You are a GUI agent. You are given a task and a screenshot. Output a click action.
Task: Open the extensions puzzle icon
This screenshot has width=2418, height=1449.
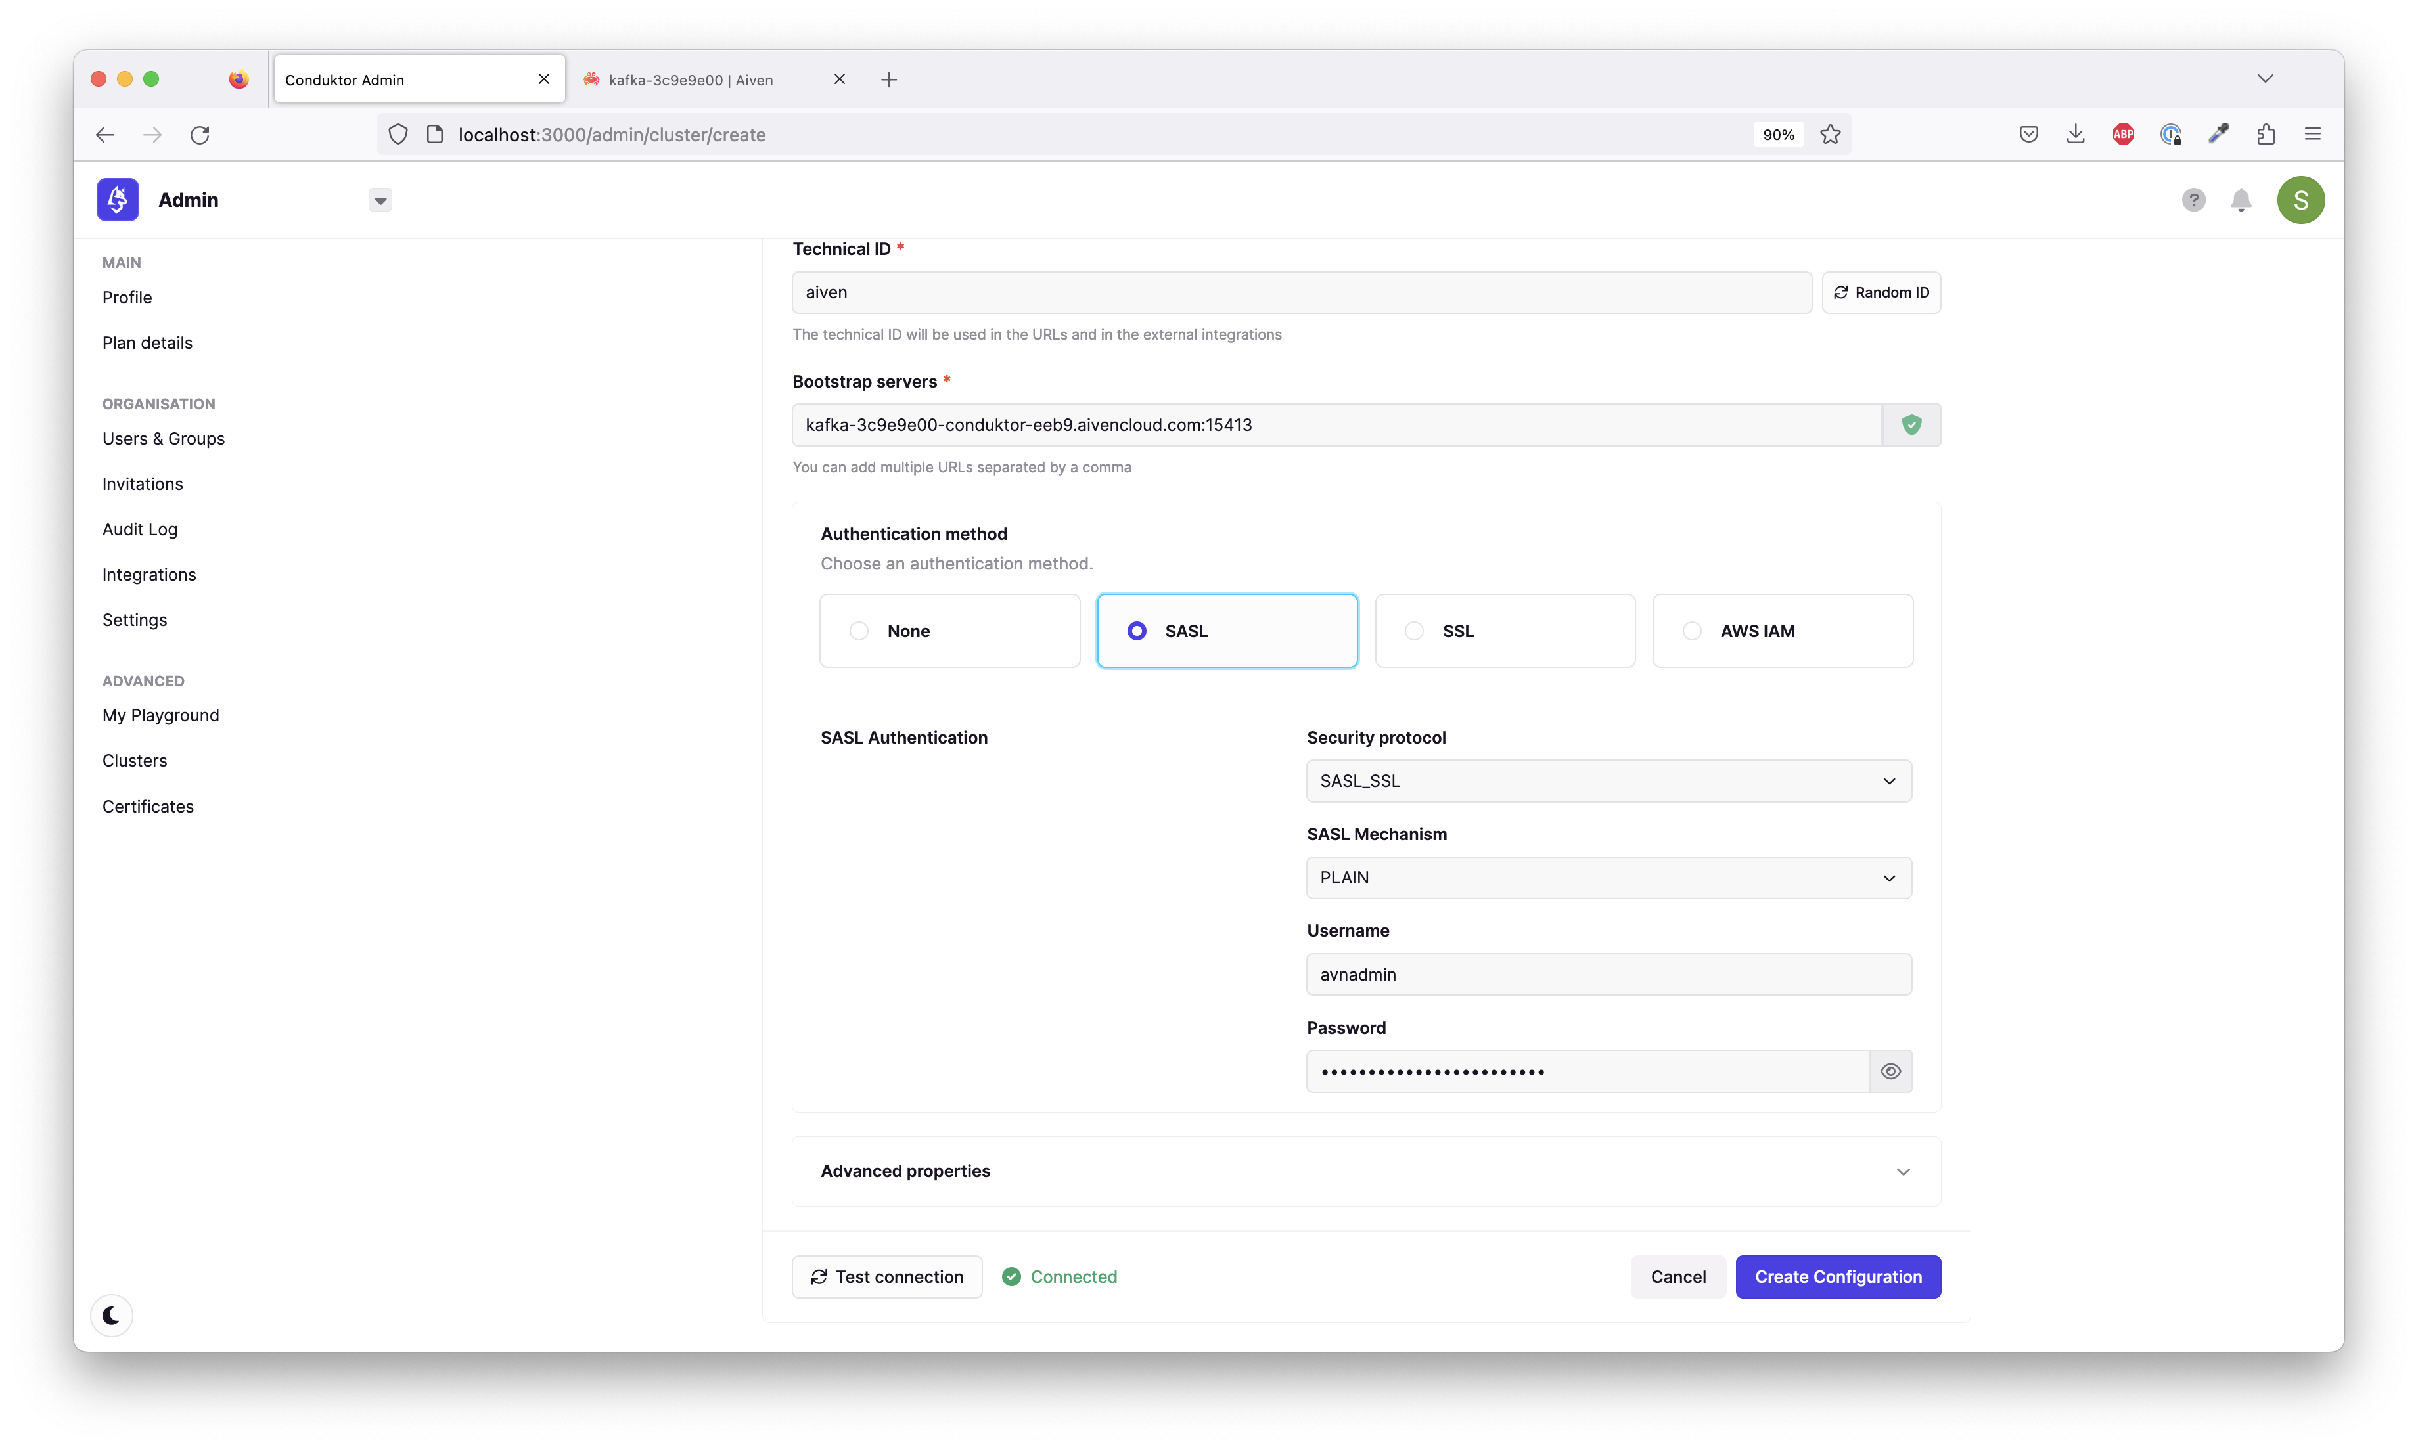click(x=2266, y=135)
